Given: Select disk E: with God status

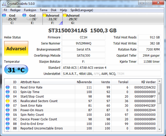Looking at the screenshot, I should 32,19.
